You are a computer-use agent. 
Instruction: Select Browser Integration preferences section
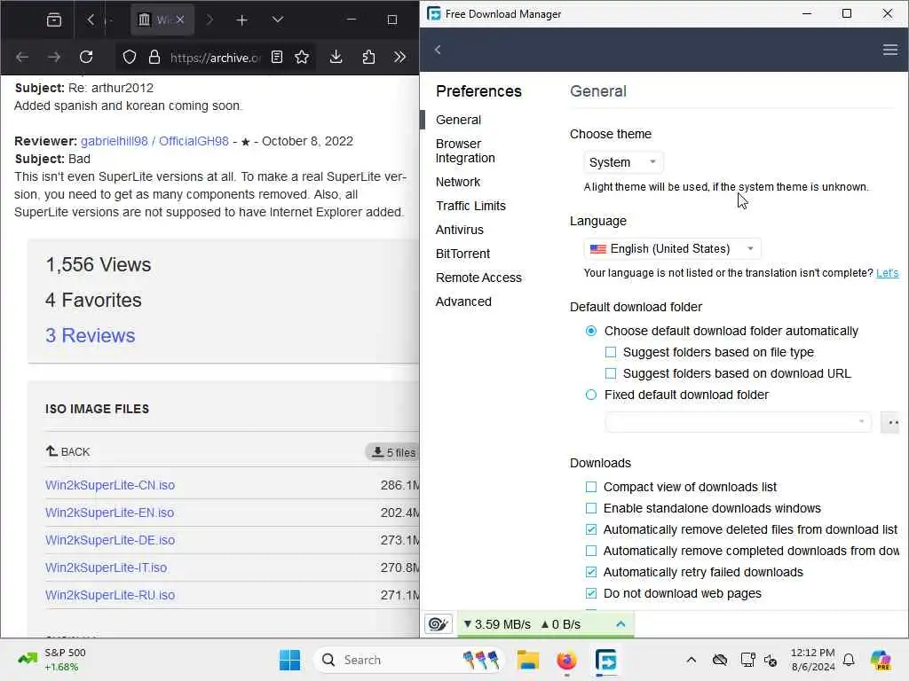pyautogui.click(x=465, y=151)
